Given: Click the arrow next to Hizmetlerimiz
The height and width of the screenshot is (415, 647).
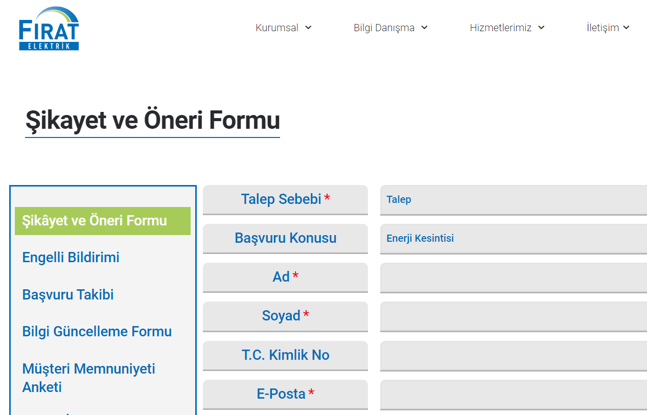Looking at the screenshot, I should click(541, 28).
